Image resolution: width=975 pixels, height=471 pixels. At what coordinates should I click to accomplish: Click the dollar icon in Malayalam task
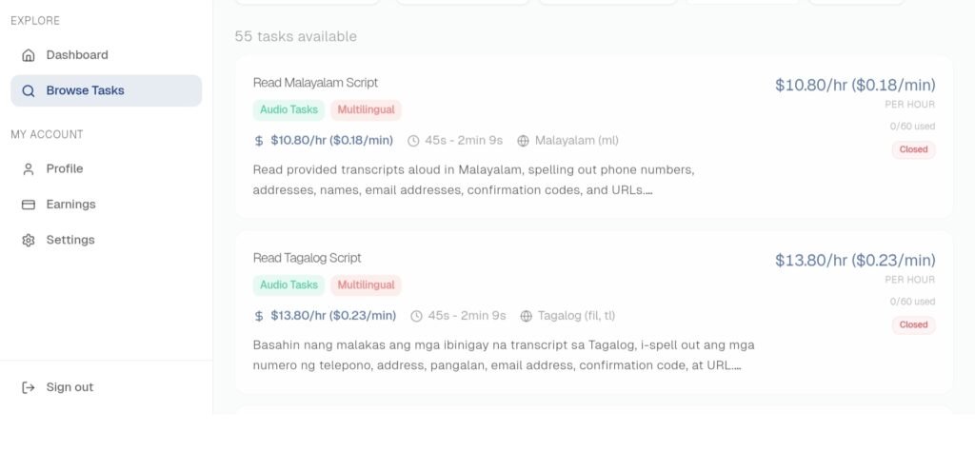click(x=259, y=141)
